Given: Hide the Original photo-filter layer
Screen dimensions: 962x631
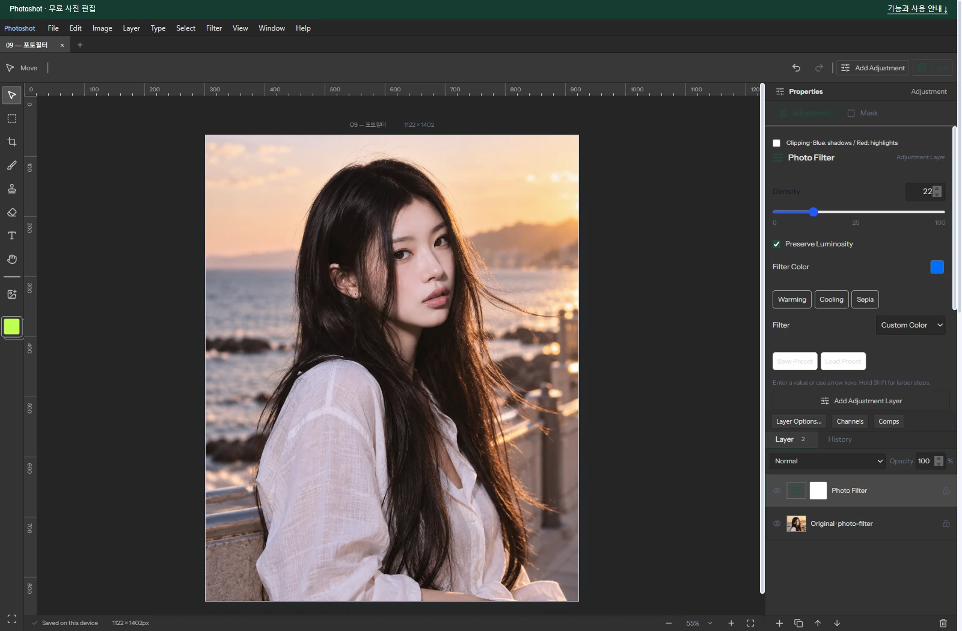Looking at the screenshot, I should [777, 523].
